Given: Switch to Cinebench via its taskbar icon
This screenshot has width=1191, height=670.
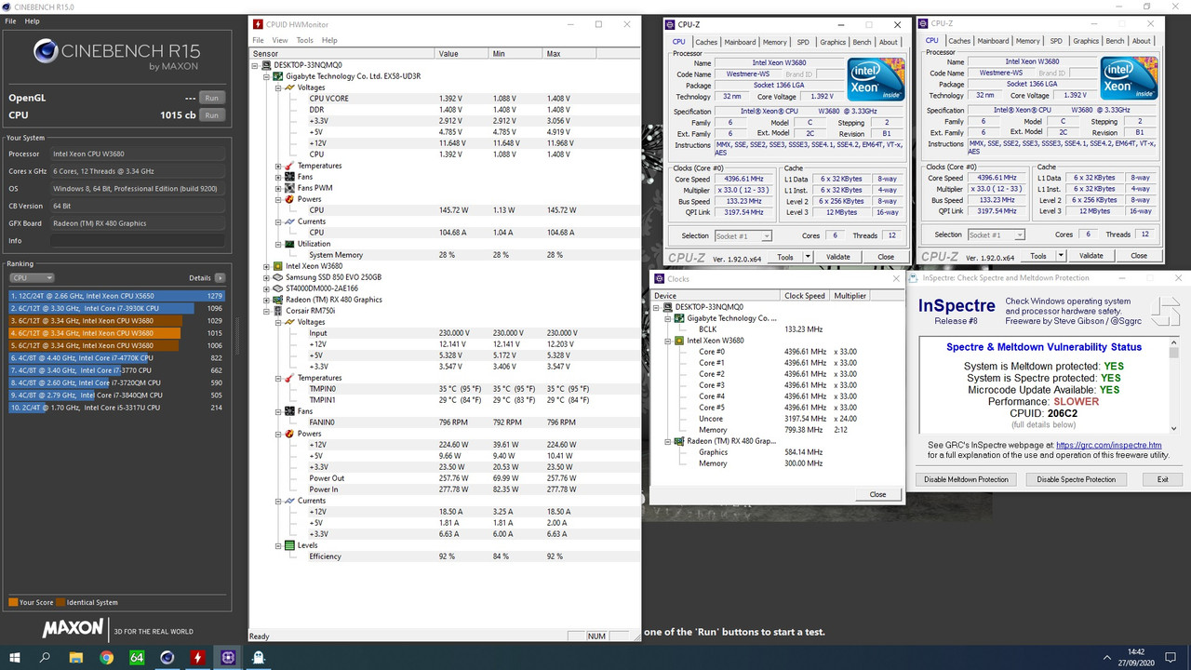Looking at the screenshot, I should click(x=167, y=657).
